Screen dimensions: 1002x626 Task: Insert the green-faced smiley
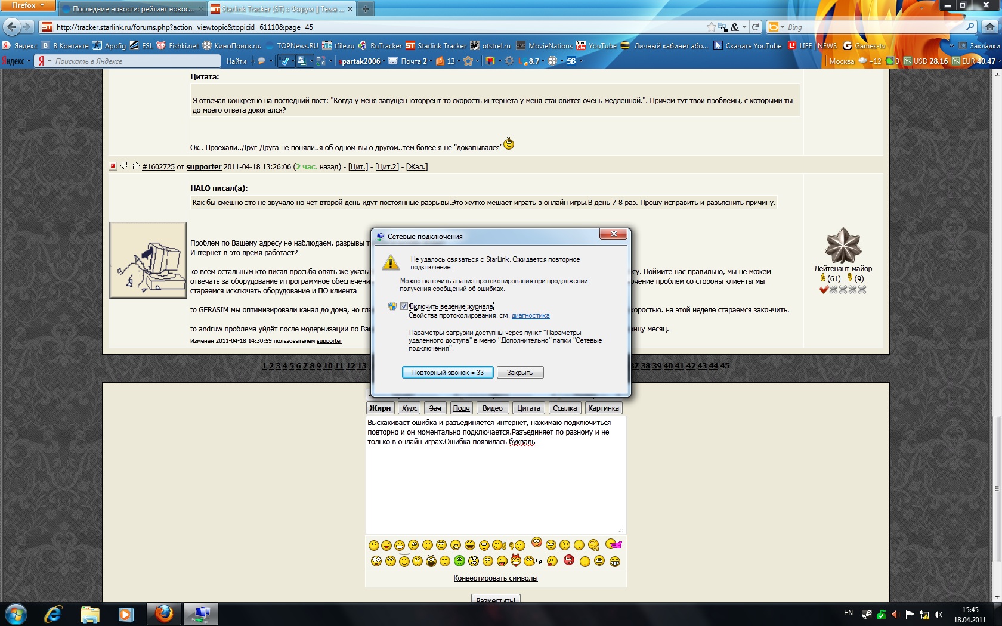pyautogui.click(x=459, y=560)
